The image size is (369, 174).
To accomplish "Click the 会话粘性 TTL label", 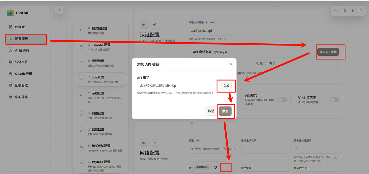I will 301,168.
